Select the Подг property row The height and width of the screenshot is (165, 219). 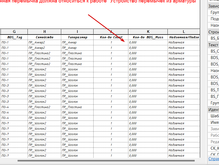213,19
